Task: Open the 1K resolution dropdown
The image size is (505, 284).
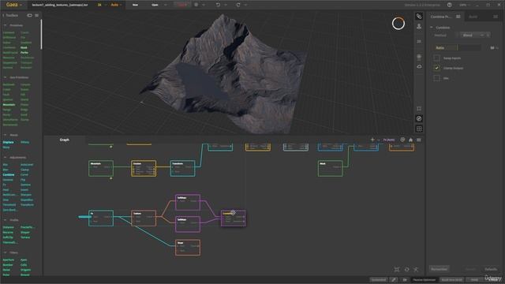Action: (x=102, y=5)
